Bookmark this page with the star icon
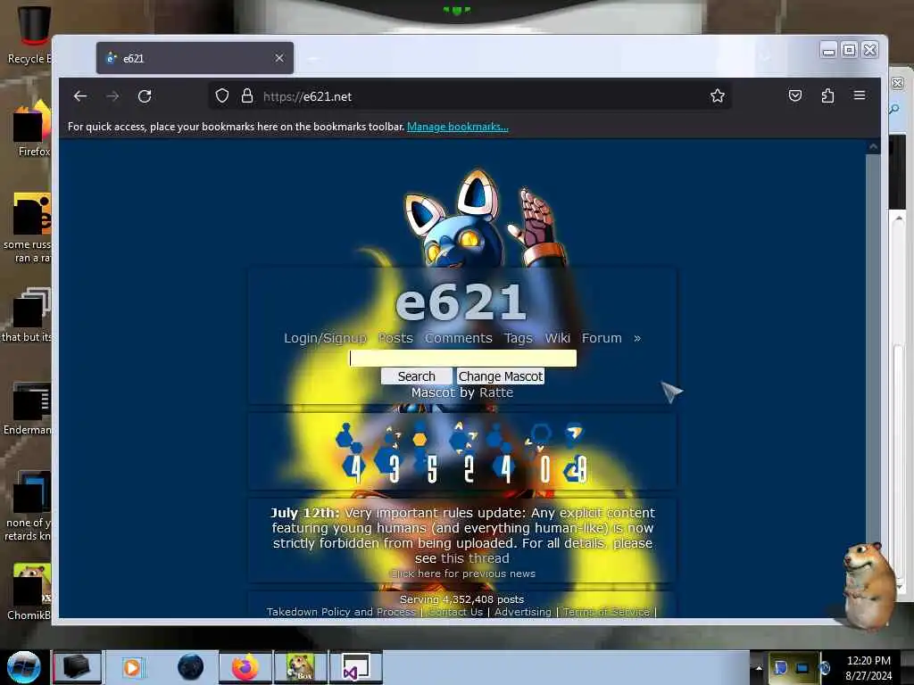This screenshot has width=914, height=685. tap(718, 95)
